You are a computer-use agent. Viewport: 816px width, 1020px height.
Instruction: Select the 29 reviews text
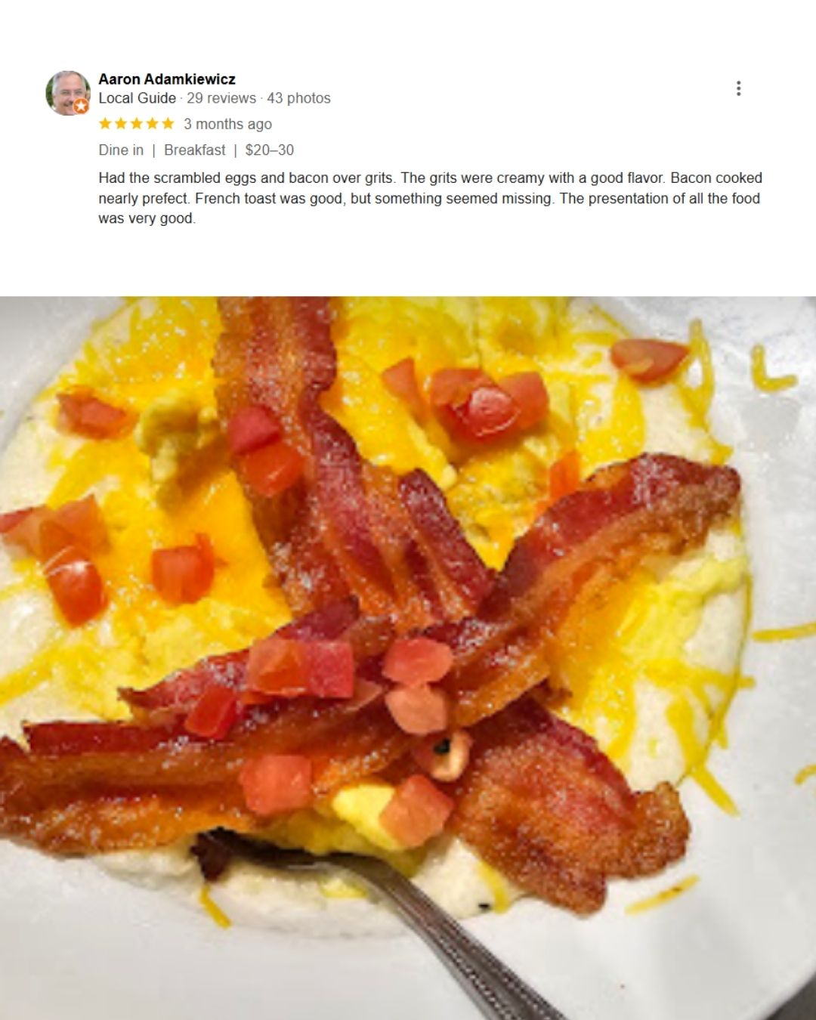pos(221,98)
